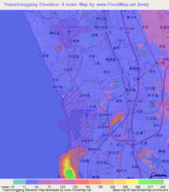Click the 香蕉腳 place label

coord(134,69)
